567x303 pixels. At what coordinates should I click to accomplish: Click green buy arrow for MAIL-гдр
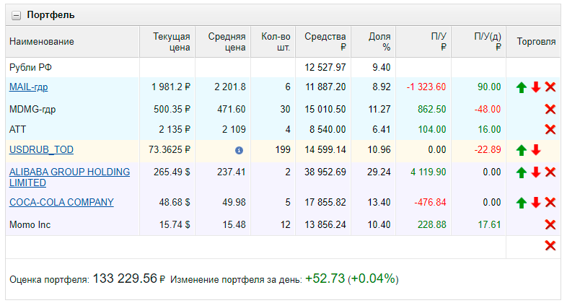521,87
